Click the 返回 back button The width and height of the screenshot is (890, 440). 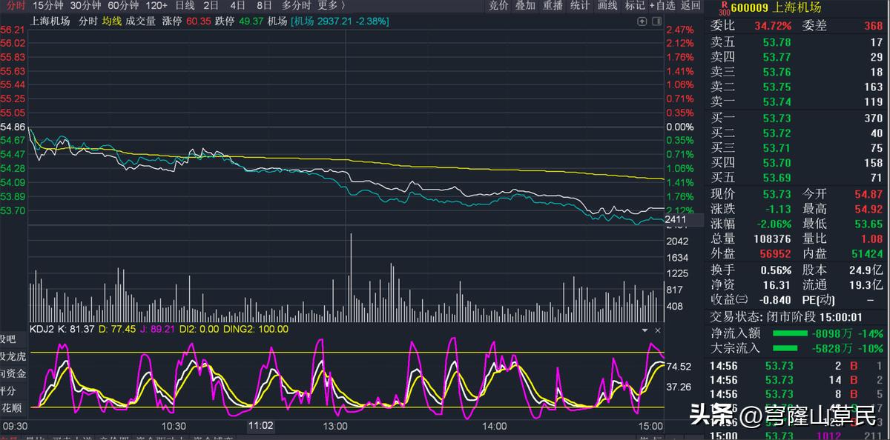click(690, 6)
